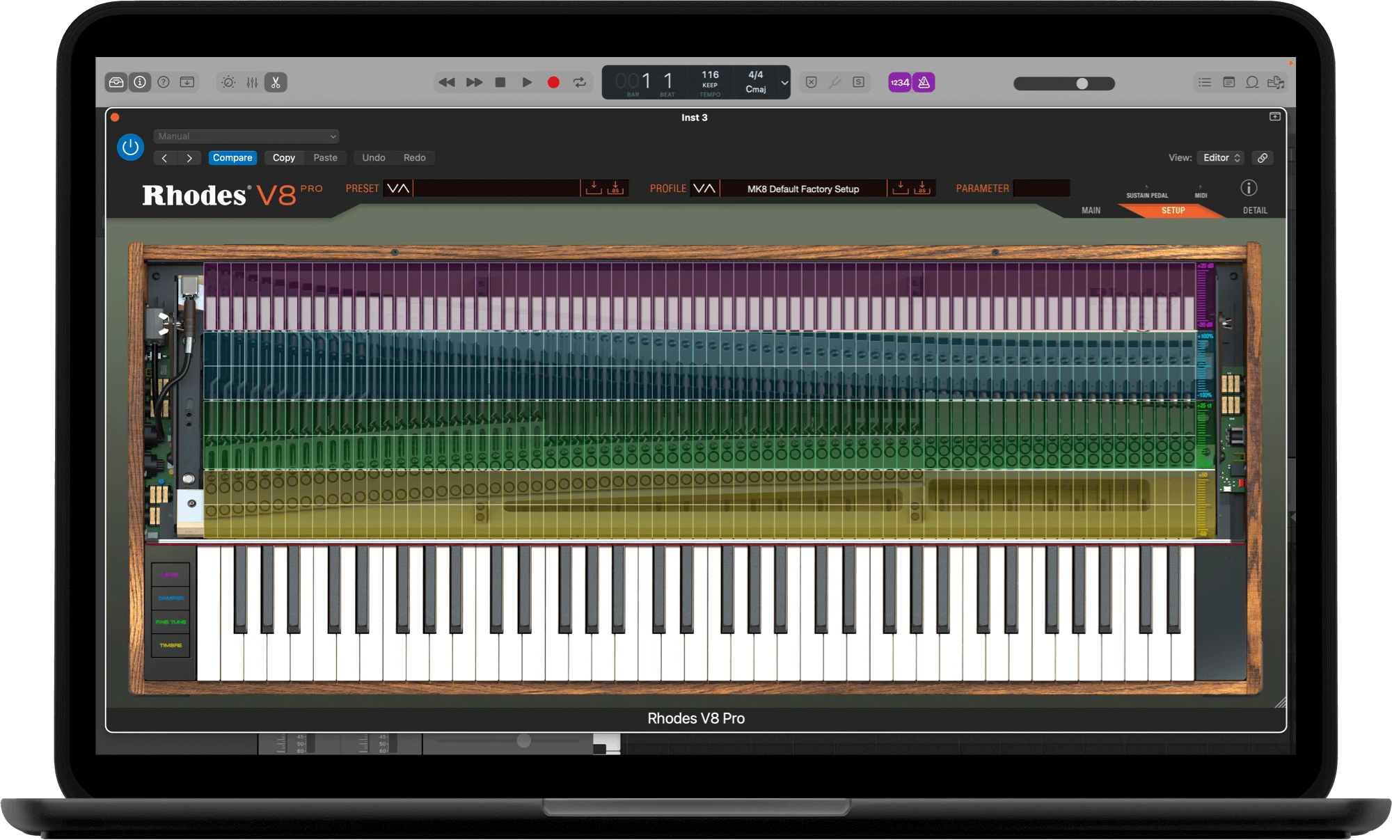Disable the 1234 count-in button

tap(900, 82)
